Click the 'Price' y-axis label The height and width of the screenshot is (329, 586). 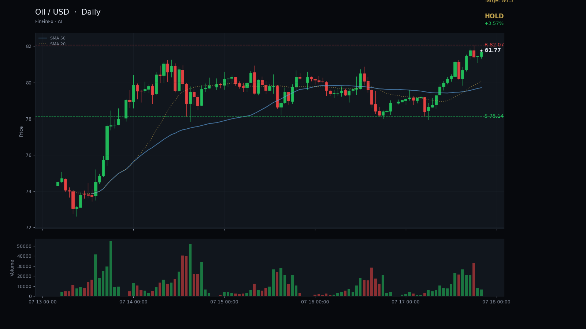[x=21, y=131]
